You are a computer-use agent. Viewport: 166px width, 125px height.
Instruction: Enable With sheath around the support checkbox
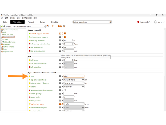65,90
